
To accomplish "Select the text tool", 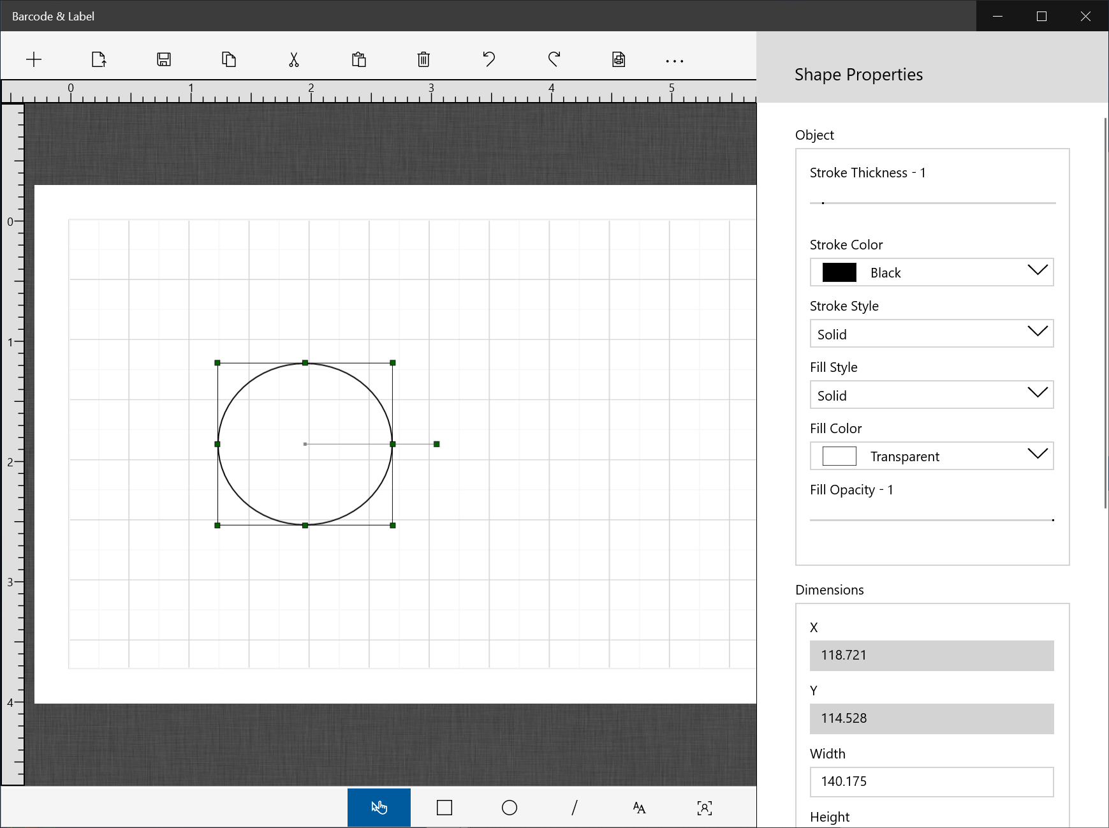I will (x=640, y=808).
